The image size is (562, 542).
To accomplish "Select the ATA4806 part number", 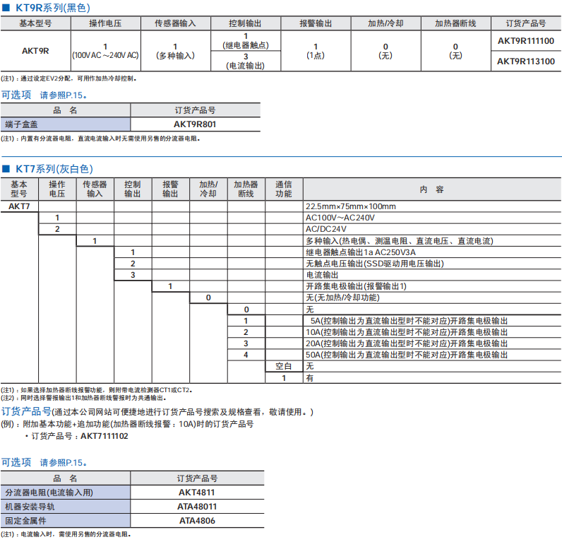I will coord(197,521).
